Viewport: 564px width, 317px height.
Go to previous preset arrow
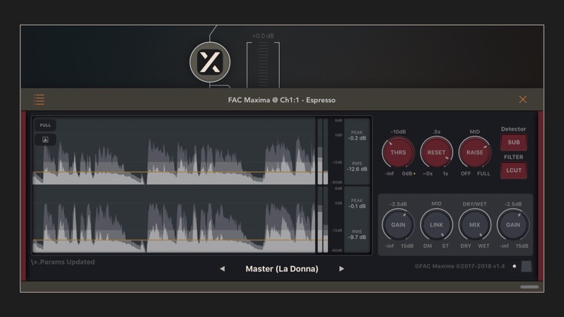(x=223, y=269)
